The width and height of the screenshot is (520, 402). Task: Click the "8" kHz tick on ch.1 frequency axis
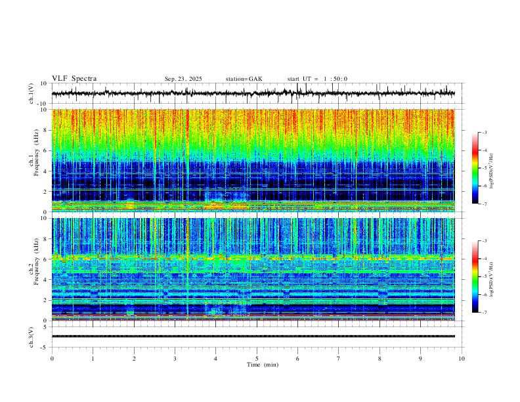click(46, 130)
